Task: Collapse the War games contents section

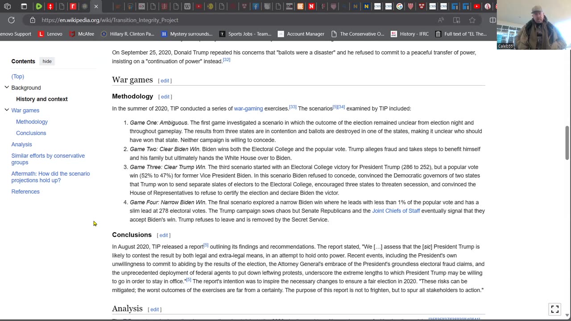Action: click(6, 110)
